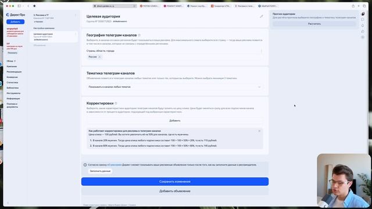Open Информация in the left menu
The width and height of the screenshot is (372, 209).
pos(13,99)
